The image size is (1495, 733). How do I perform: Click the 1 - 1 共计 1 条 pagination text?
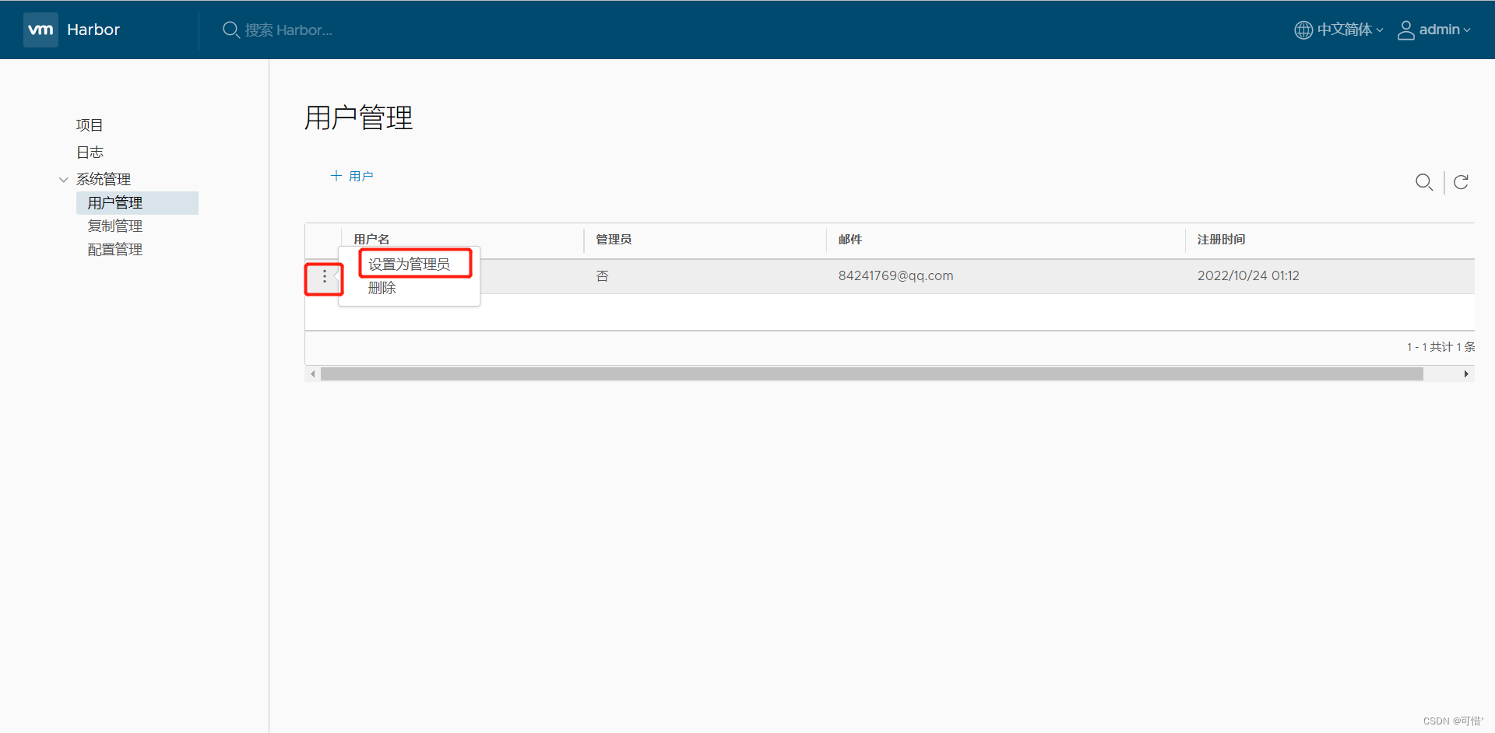pos(1440,347)
